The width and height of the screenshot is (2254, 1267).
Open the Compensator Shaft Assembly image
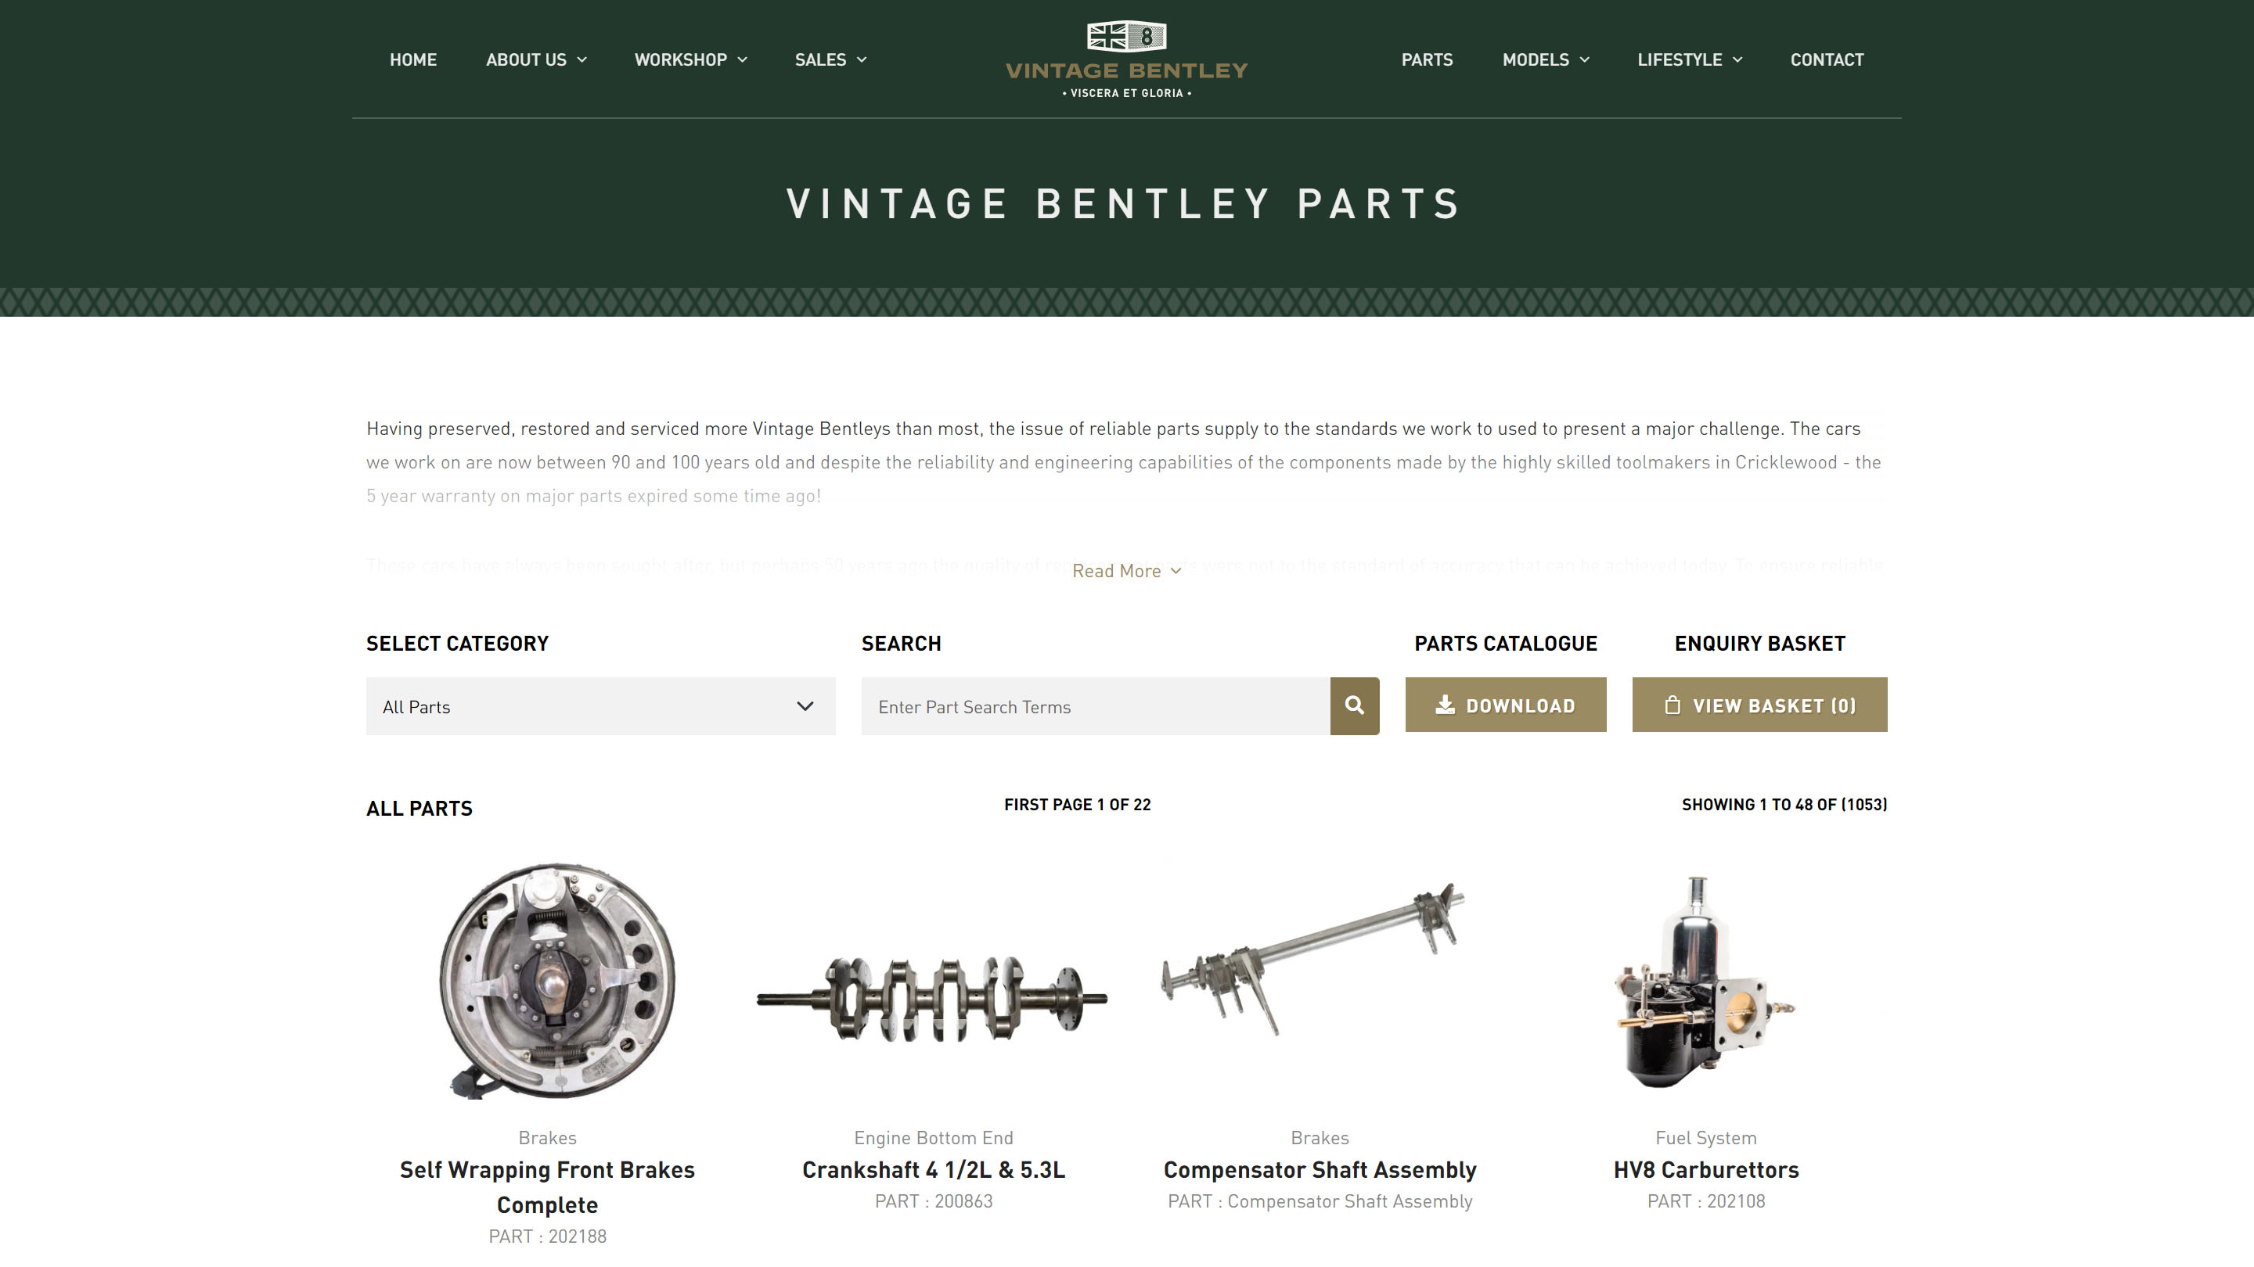point(1312,959)
